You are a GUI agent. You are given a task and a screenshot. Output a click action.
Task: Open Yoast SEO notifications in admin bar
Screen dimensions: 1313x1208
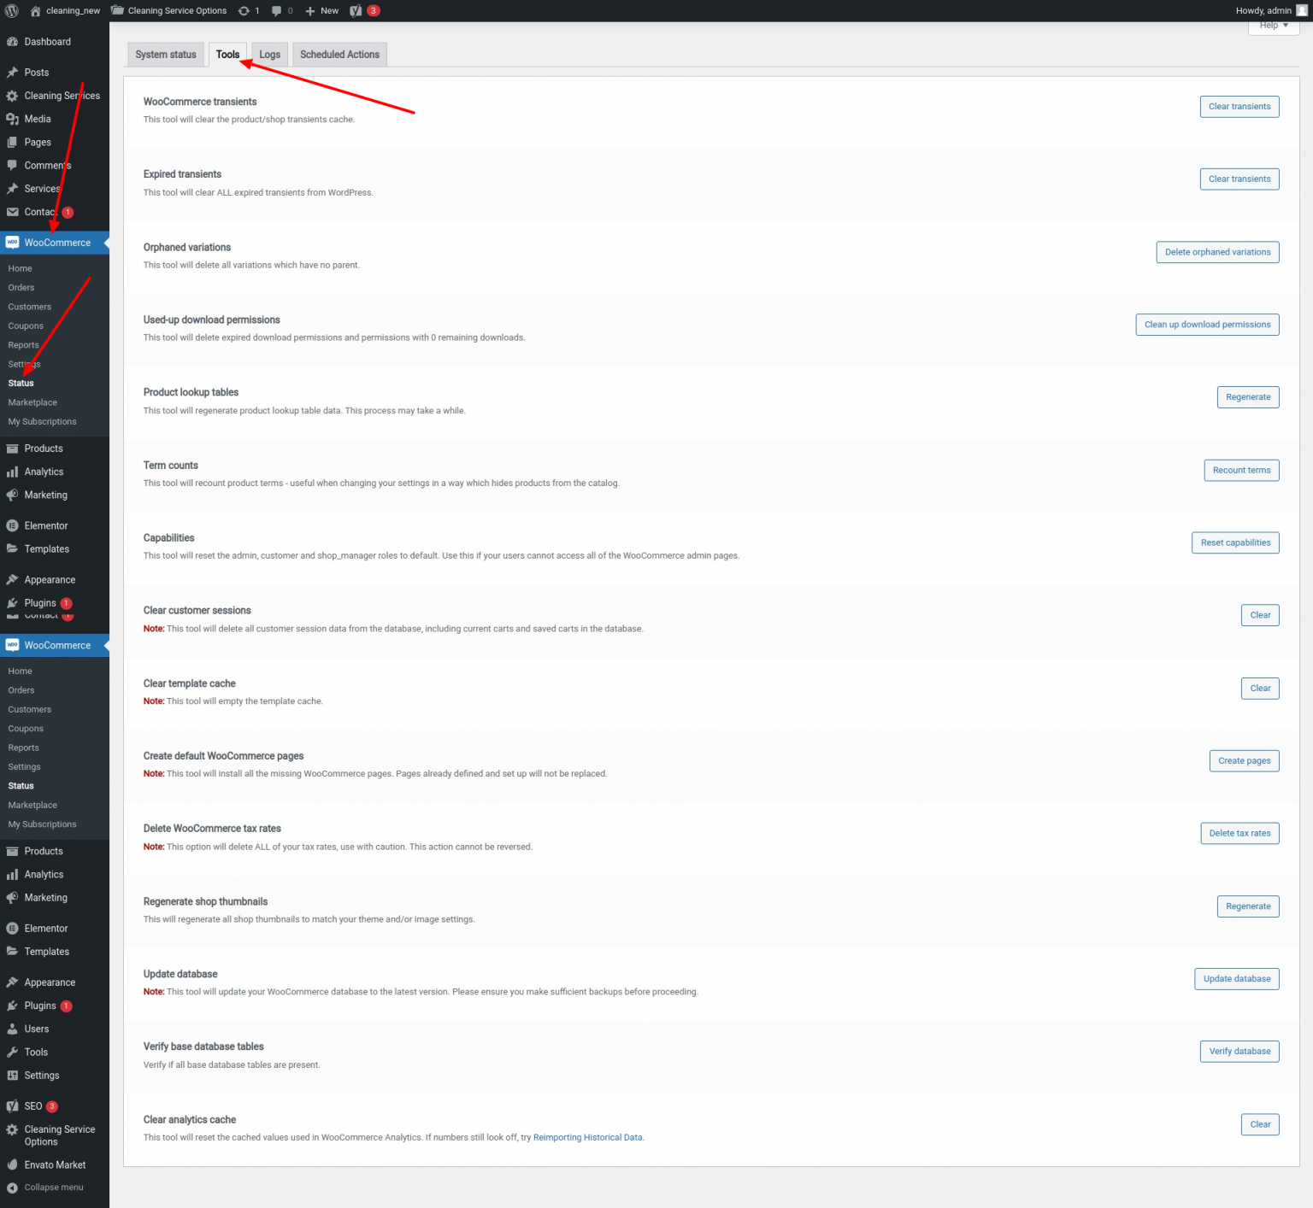point(365,10)
